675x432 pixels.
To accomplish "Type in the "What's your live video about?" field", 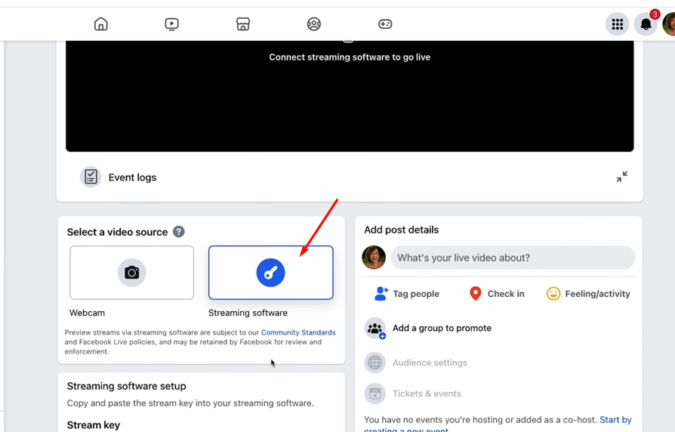I will coord(512,258).
